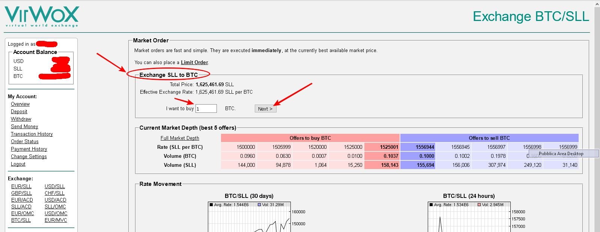Open the Overview account page
Viewport: 600px width, 232px height.
coord(20,104)
